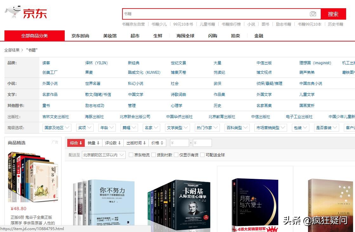
Task: Enable the 仅显示有货 filter checkbox
Action: (x=176, y=155)
